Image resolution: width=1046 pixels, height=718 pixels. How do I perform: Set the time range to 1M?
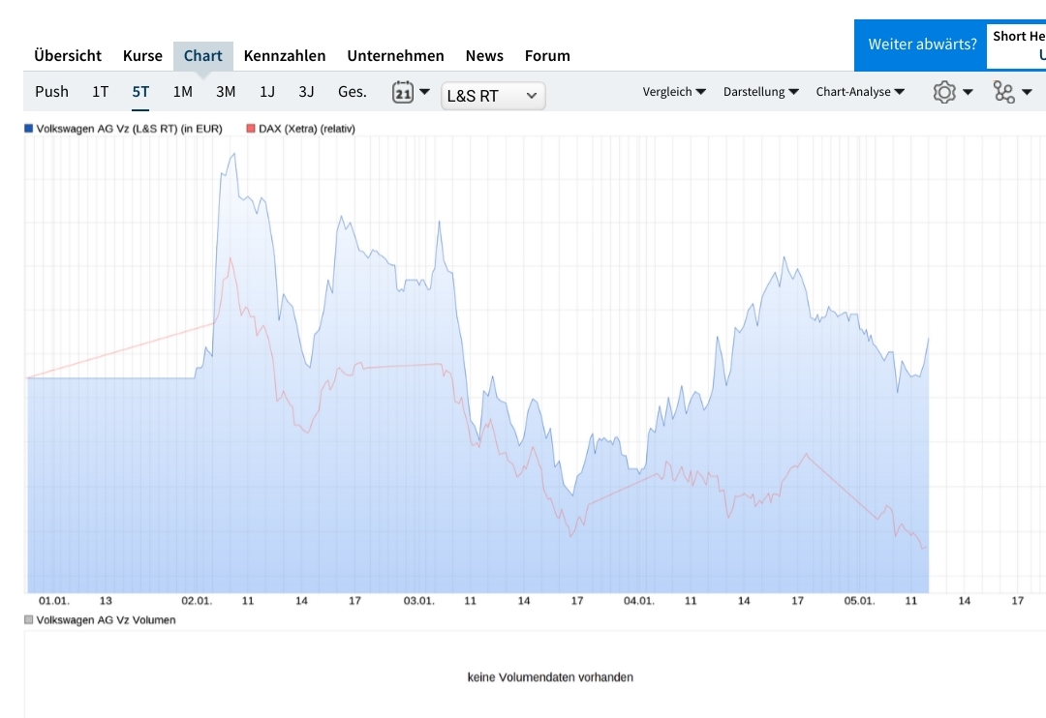point(183,92)
